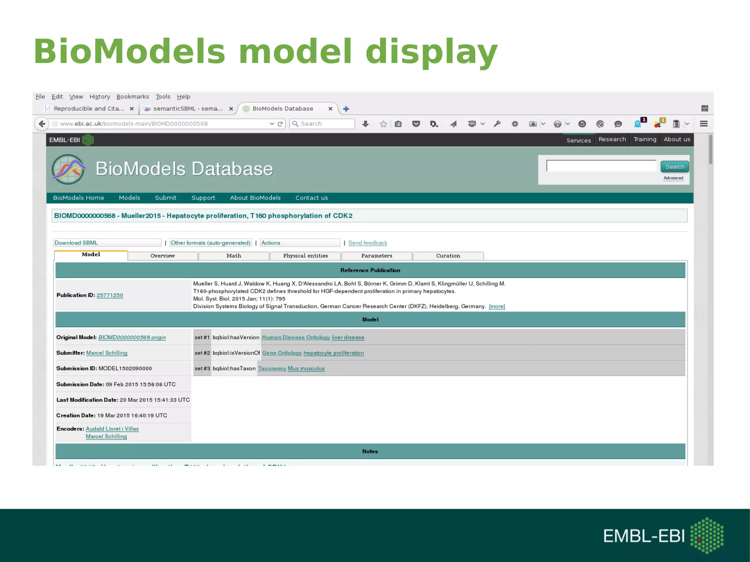Click the page vertical scrollbar thumb
This screenshot has height=562, width=750.
click(710, 149)
